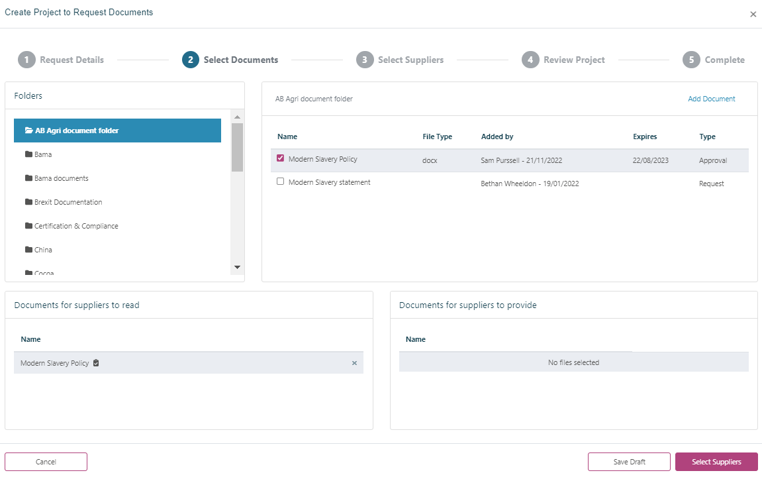Click the pink Select Suppliers button
This screenshot has width=762, height=477.
(x=716, y=462)
